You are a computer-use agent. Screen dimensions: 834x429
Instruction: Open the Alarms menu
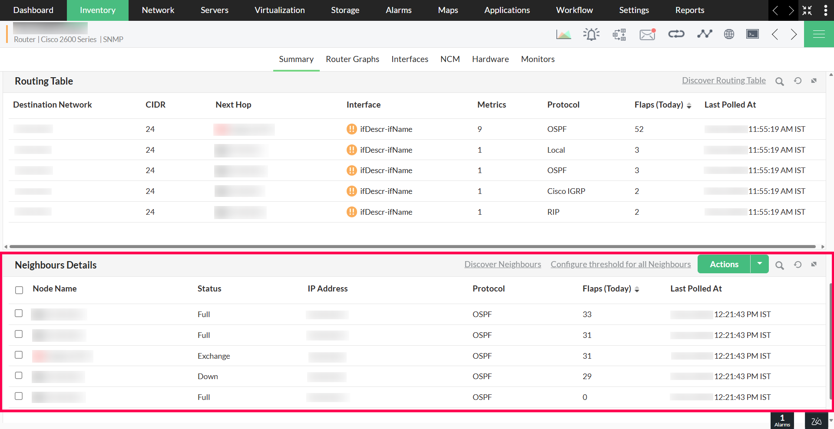pyautogui.click(x=399, y=10)
